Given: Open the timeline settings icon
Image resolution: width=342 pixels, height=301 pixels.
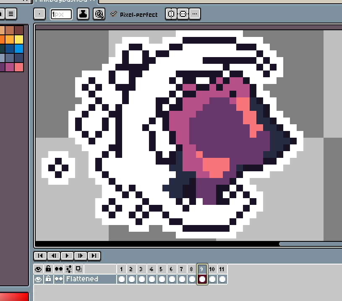Looking at the screenshot, I should click(x=69, y=269).
